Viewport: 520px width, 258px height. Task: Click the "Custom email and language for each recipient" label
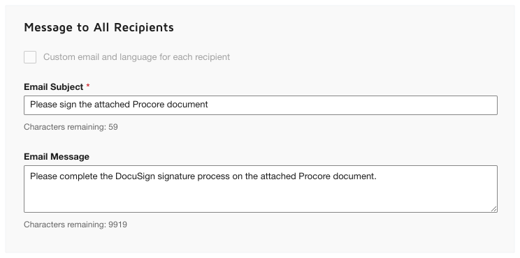(136, 57)
